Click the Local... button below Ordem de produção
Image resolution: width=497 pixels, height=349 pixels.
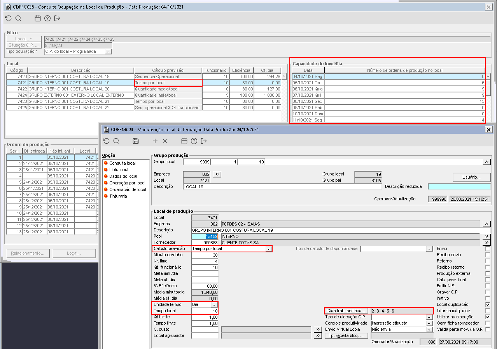pos(74,254)
